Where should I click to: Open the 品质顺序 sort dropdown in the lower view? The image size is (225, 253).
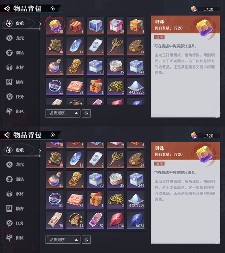click(x=63, y=240)
